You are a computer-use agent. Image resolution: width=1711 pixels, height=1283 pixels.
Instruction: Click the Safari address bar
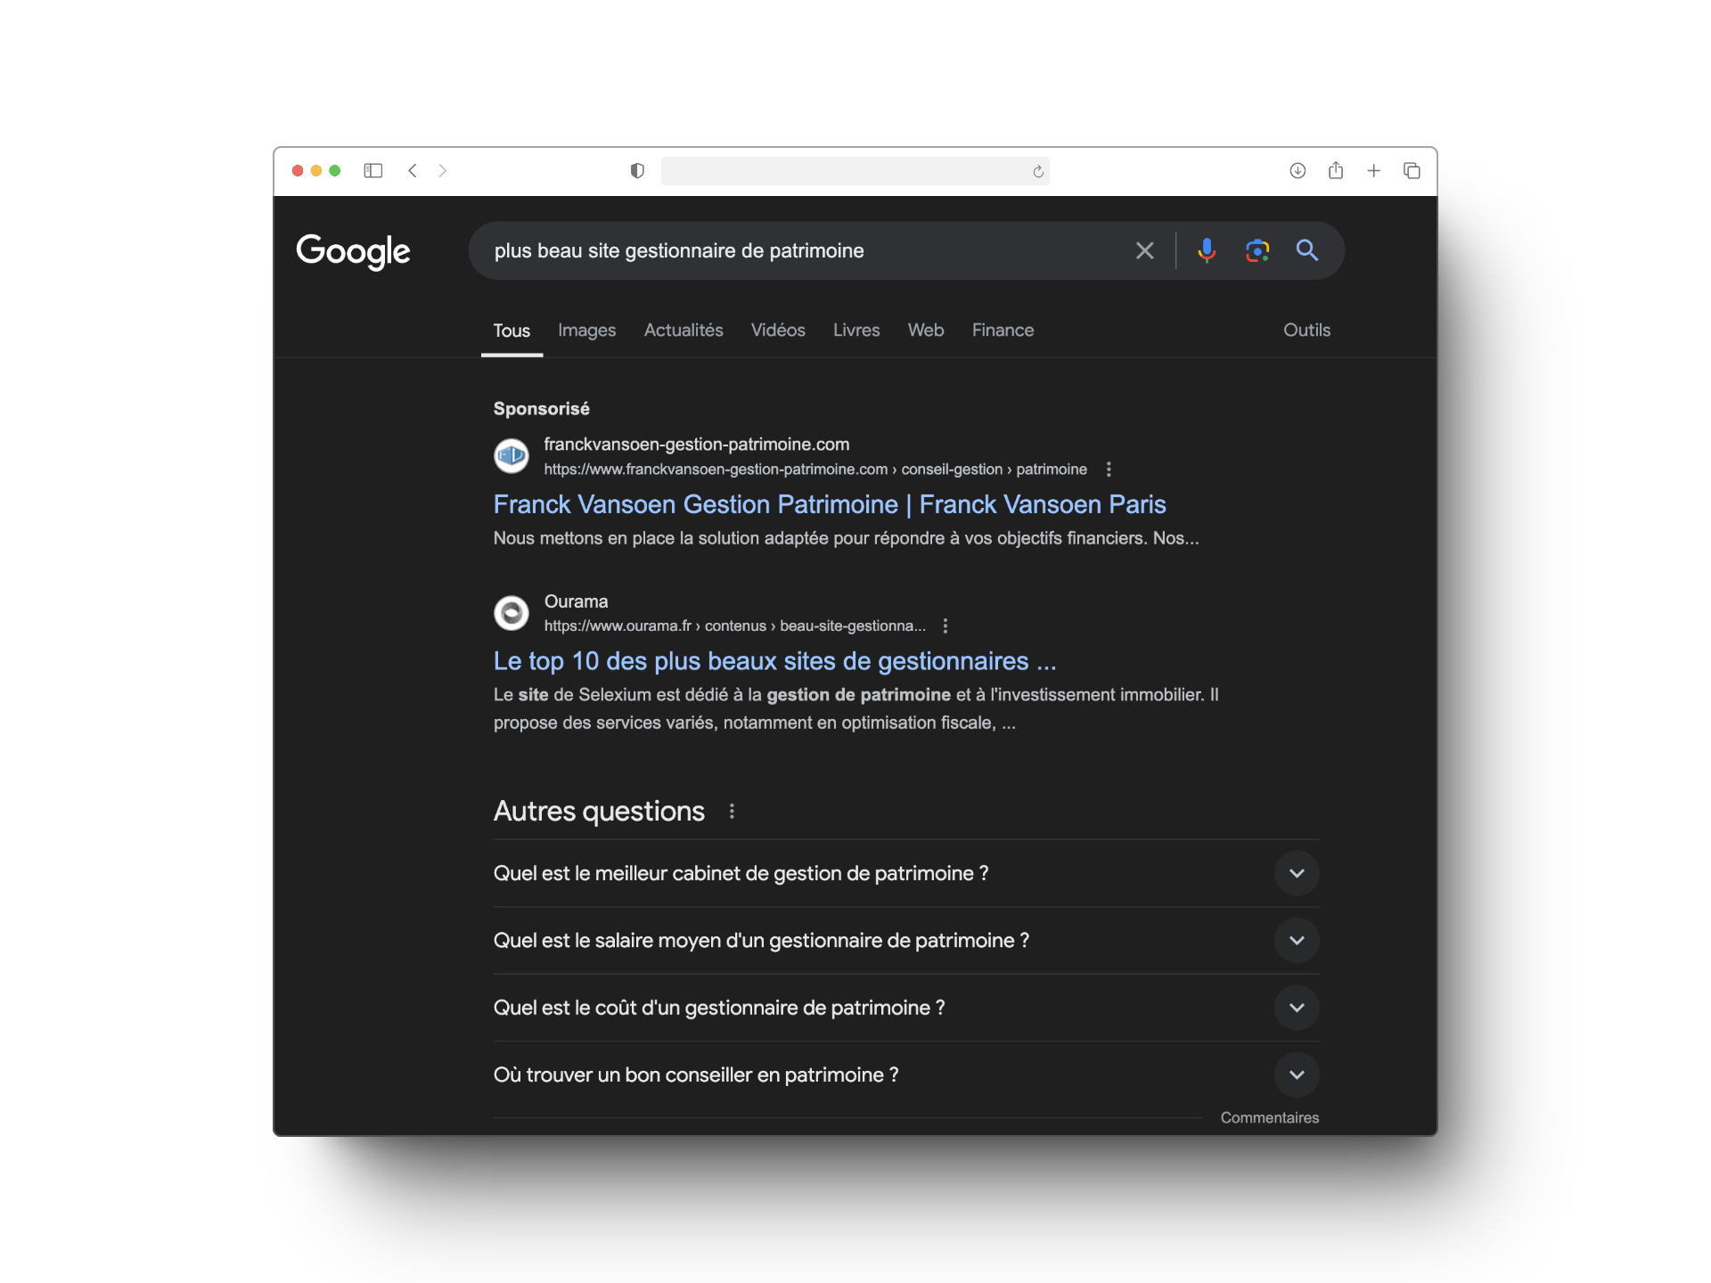855,170
